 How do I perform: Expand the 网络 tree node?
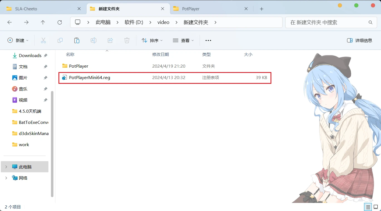(x=6, y=178)
